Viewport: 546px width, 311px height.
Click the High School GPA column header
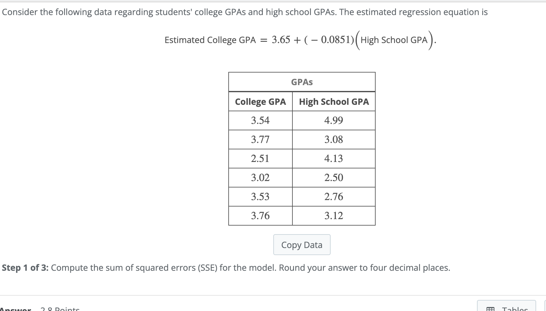(334, 101)
